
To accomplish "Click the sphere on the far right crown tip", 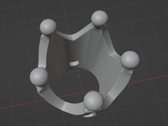I will [x=130, y=60].
